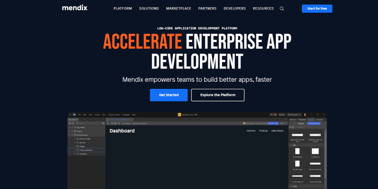This screenshot has height=189, width=378.
Task: Switch Toolbox to Widgets view
Action: point(301,123)
